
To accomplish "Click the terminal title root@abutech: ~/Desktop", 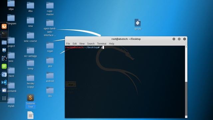I will [126, 39].
